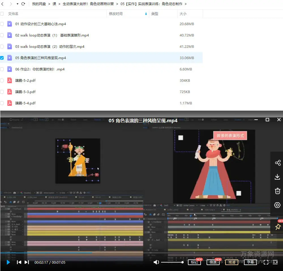The height and width of the screenshot is (271, 283).
Task: Enter fullscreen mode in the player
Action: pyautogui.click(x=266, y=262)
